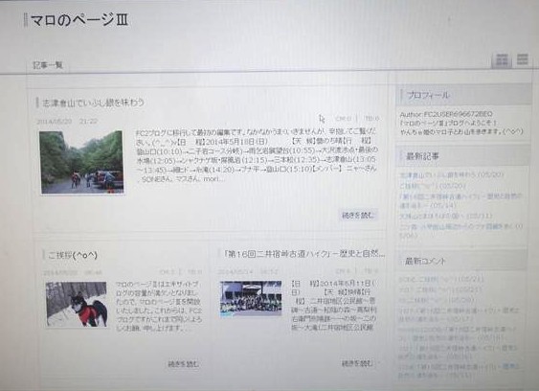Viewport: 539px width, 391px height.
Task: Switch to grid layout view icon
Action: tap(502, 60)
